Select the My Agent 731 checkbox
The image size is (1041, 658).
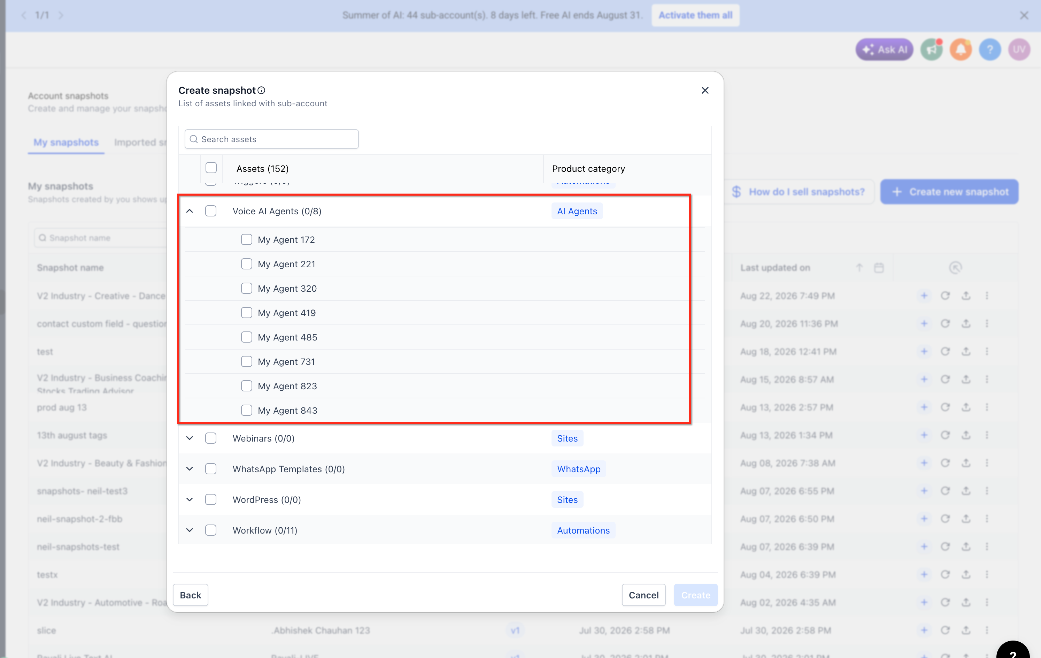coord(246,361)
